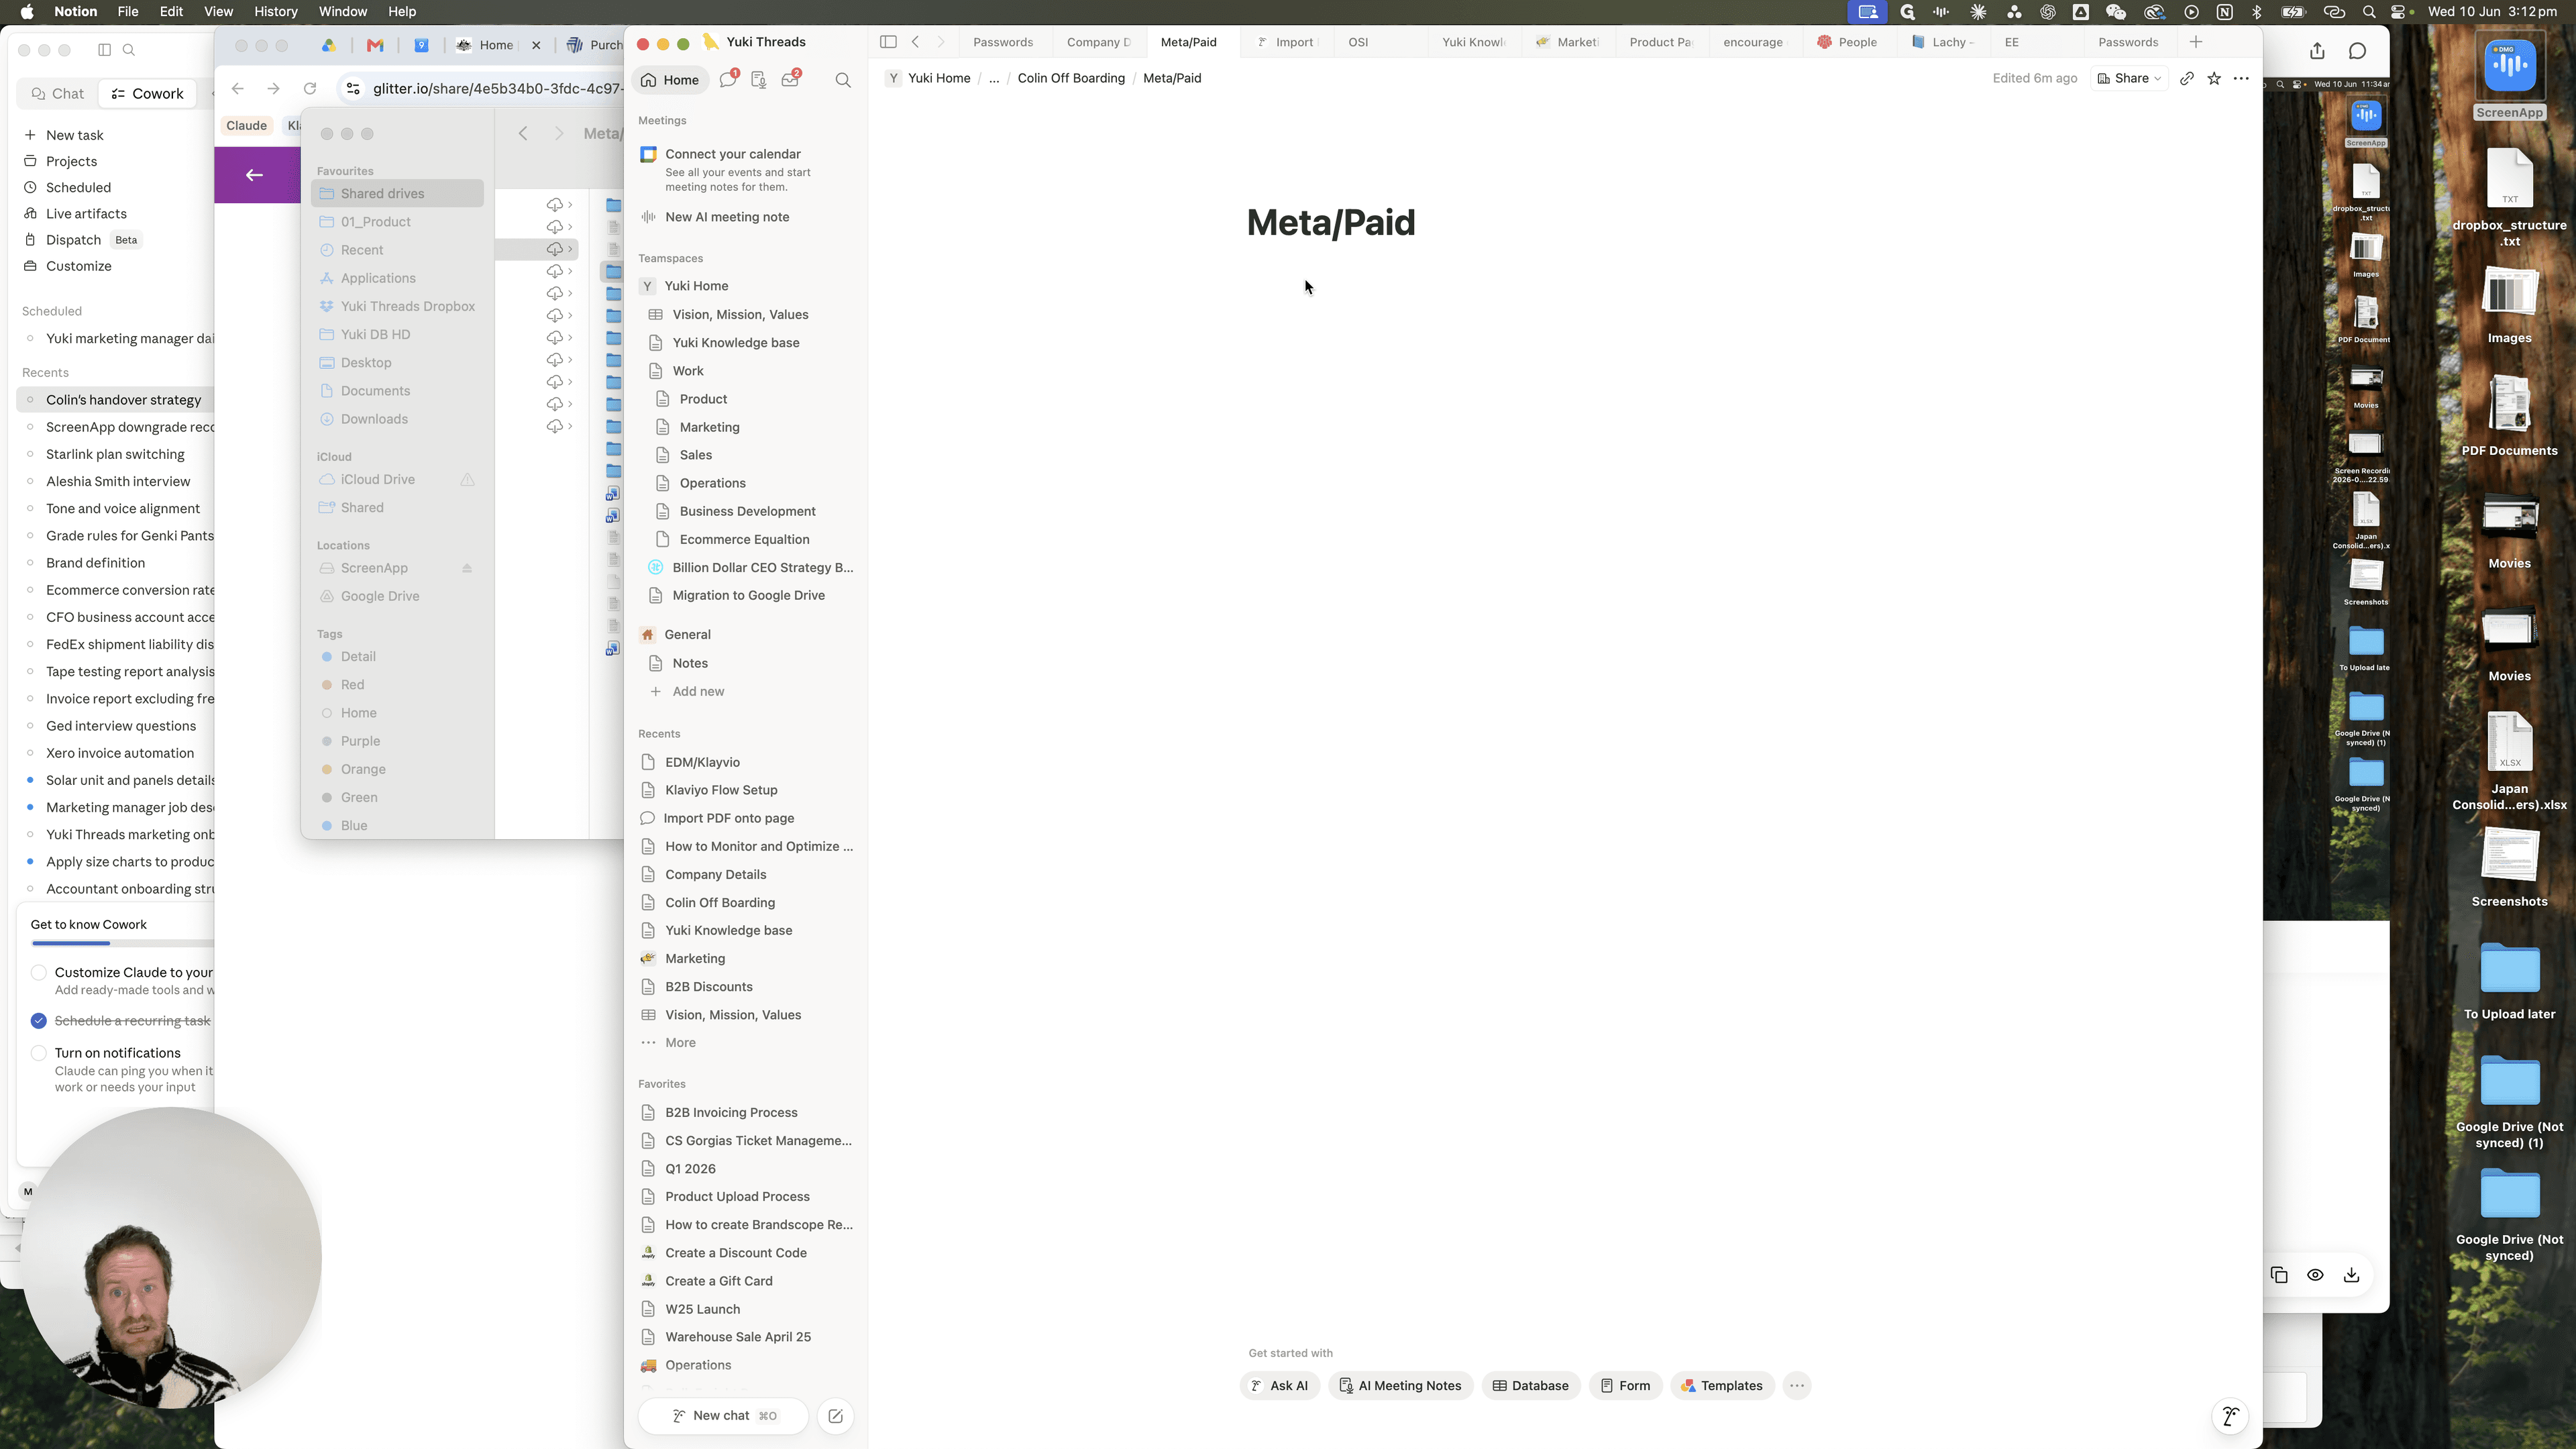The height and width of the screenshot is (1449, 2576).
Task: Click the download icon in right window
Action: (2351, 1275)
